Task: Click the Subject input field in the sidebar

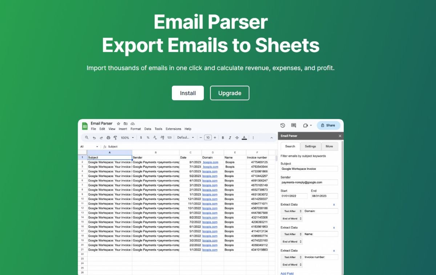Action: [309, 169]
